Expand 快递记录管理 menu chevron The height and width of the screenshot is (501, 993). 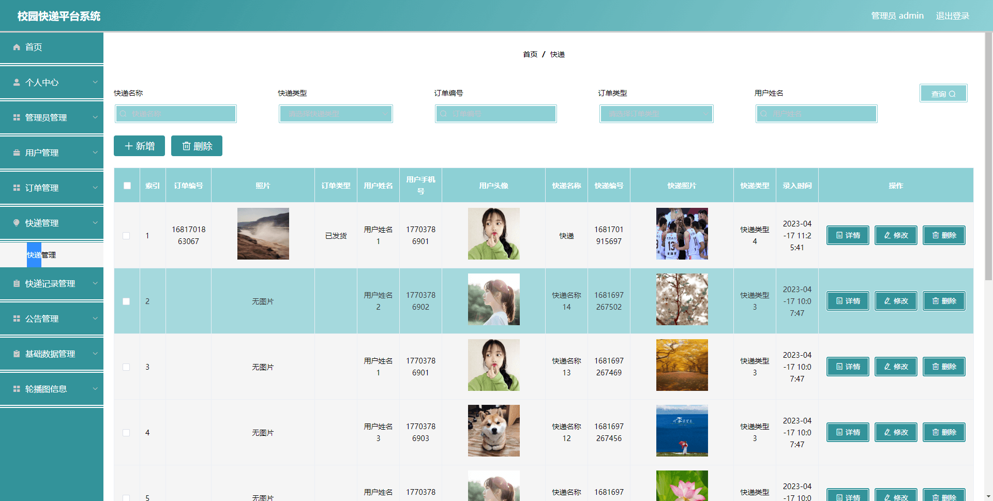95,283
